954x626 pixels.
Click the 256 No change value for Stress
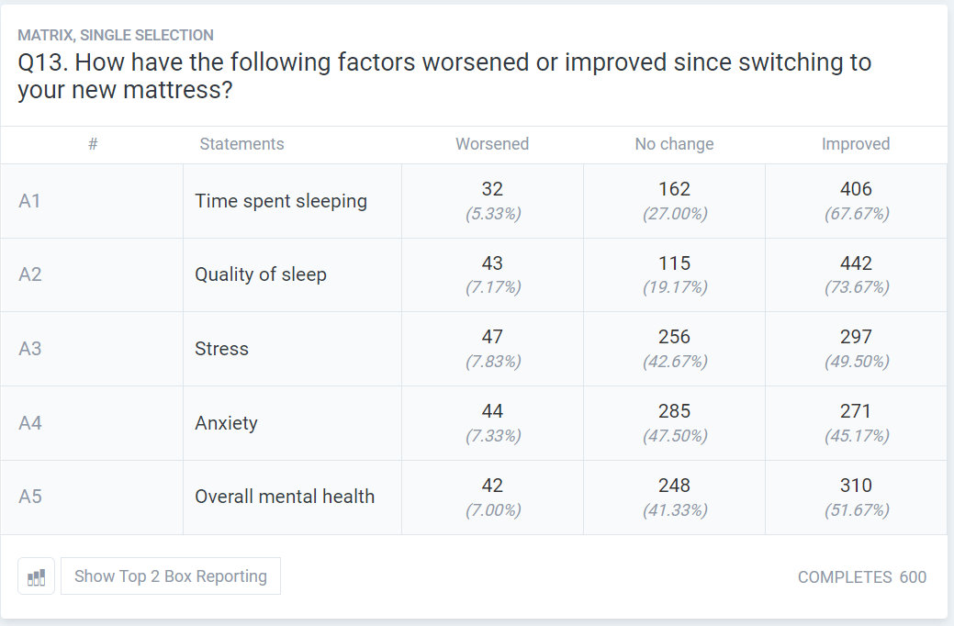[x=674, y=338]
